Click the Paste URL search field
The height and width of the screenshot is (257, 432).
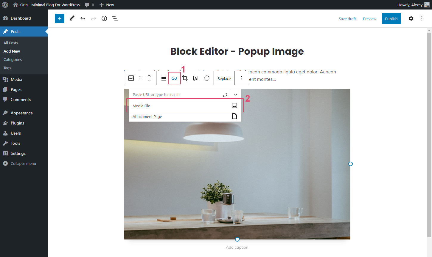click(x=176, y=94)
